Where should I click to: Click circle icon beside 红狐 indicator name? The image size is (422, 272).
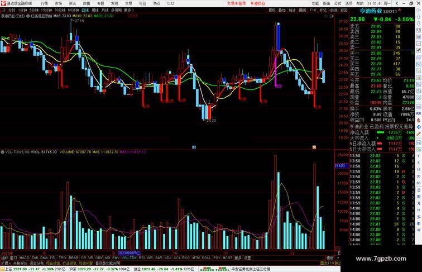[x=28, y=16]
